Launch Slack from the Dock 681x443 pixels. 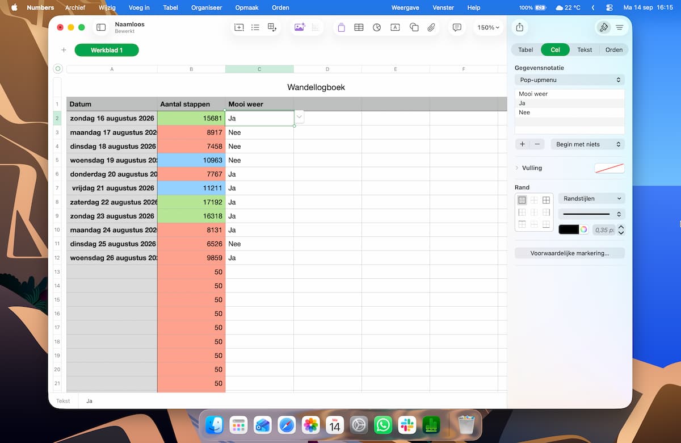pos(407,424)
